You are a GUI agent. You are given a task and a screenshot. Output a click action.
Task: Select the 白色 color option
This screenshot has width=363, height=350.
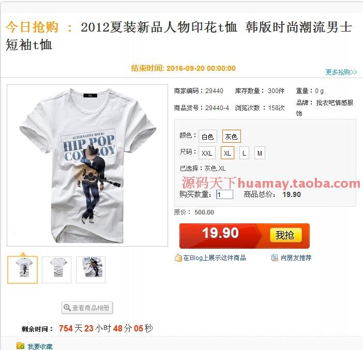click(x=208, y=136)
